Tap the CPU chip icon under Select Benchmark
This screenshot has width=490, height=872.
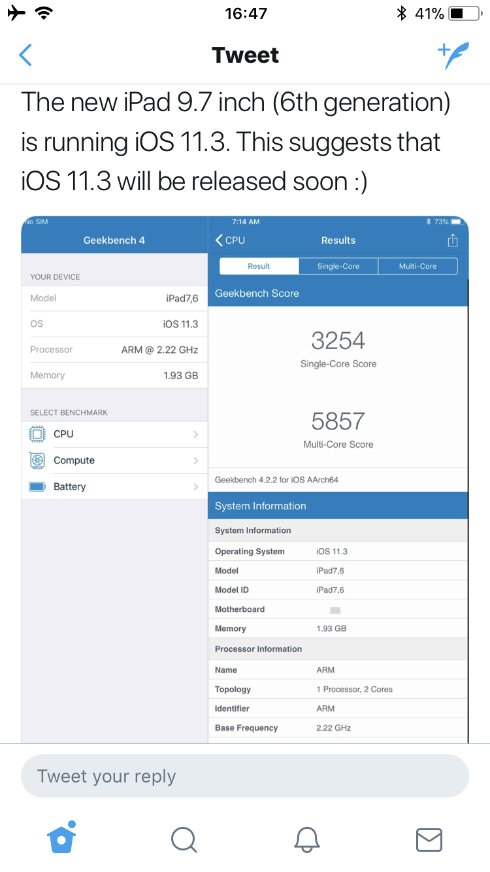(x=37, y=434)
